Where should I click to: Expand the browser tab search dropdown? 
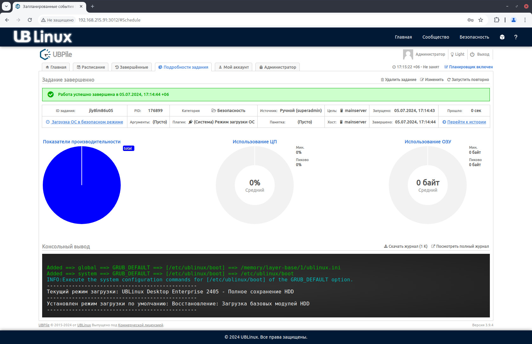click(x=6, y=6)
